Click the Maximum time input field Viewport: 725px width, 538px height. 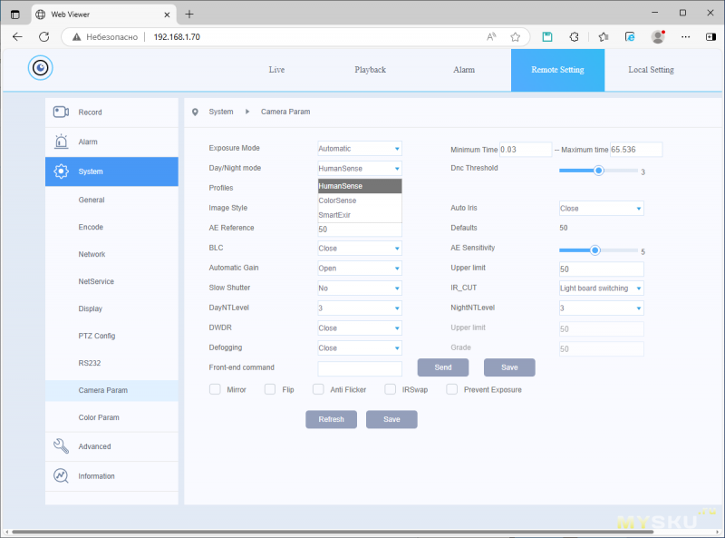click(x=636, y=150)
